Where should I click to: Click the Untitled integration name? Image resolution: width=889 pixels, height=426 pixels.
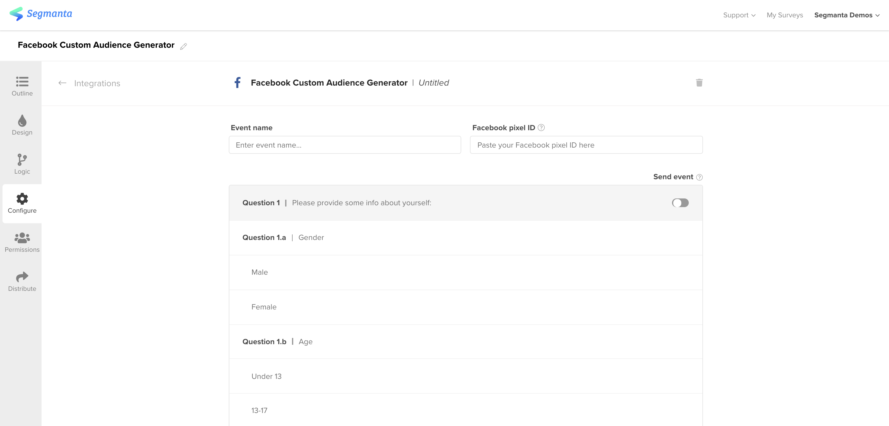pyautogui.click(x=433, y=83)
